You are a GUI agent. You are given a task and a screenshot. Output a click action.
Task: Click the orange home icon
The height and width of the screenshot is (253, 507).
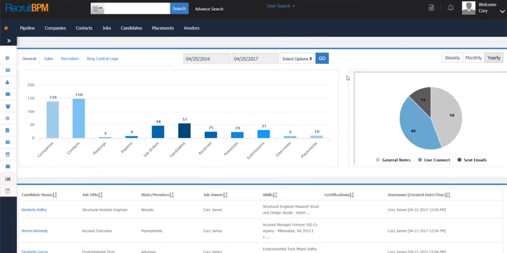[x=6, y=28]
